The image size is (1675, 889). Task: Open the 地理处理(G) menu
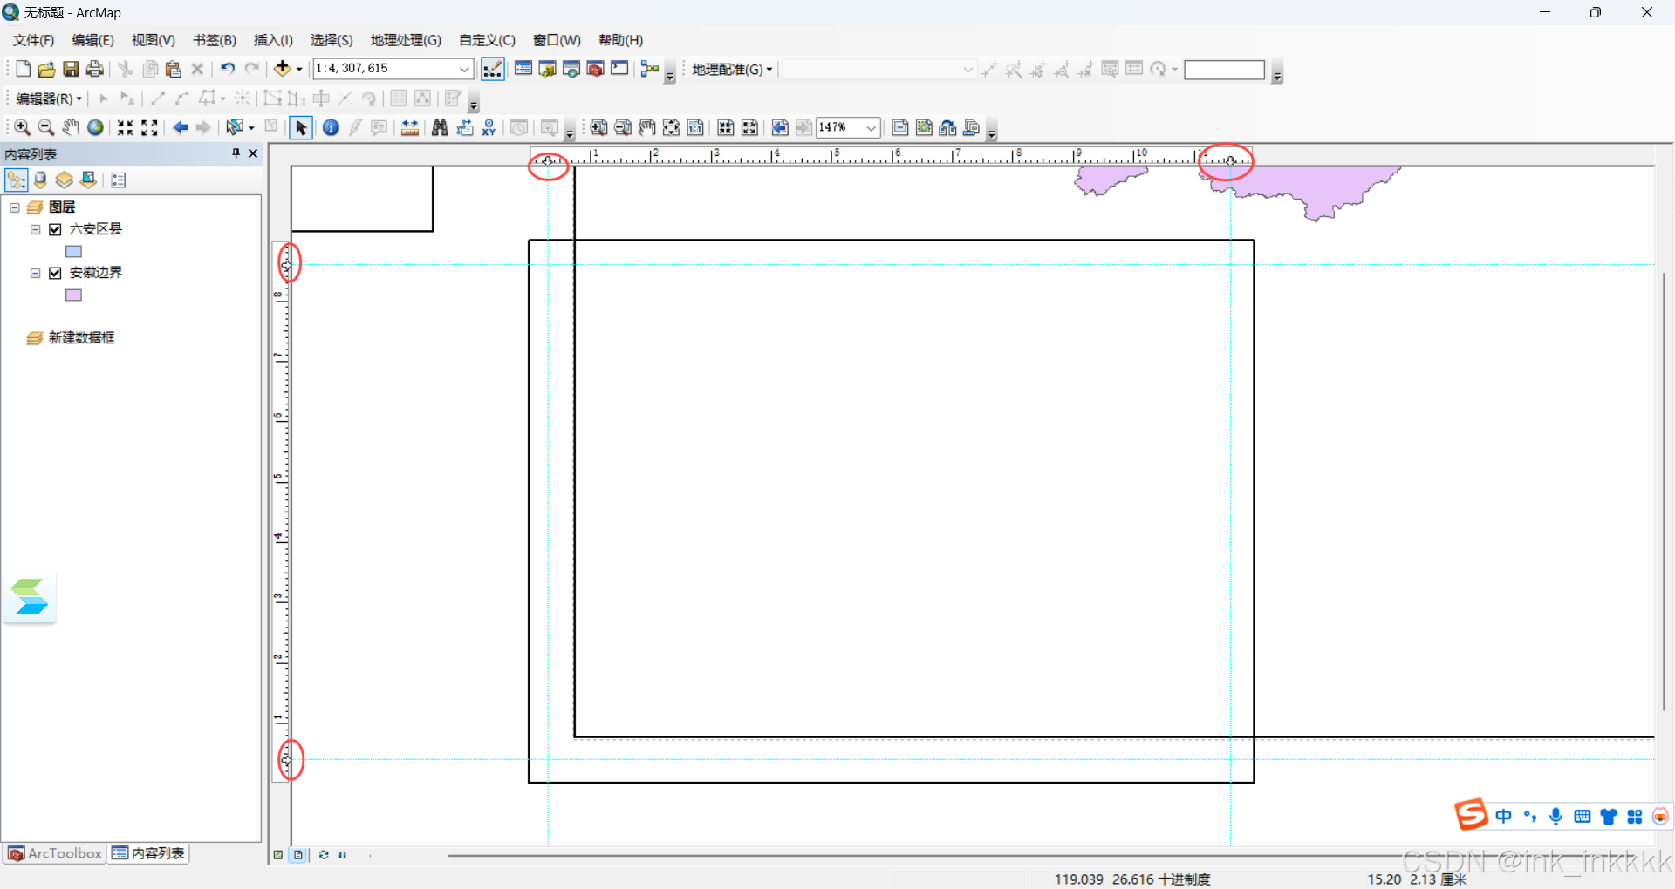pos(406,40)
